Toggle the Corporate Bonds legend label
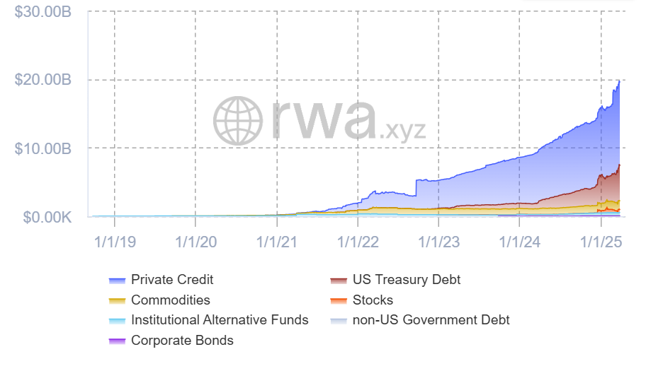The image size is (646, 383). click(x=182, y=341)
